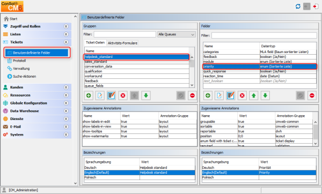Expand the Dienste navigation section
The image size is (322, 194).
point(66,119)
